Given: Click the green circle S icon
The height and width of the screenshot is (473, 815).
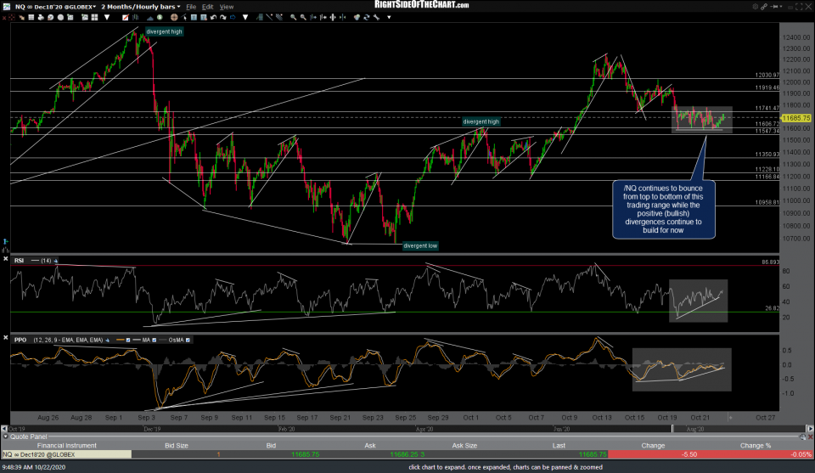Looking at the screenshot, I should point(160,17).
